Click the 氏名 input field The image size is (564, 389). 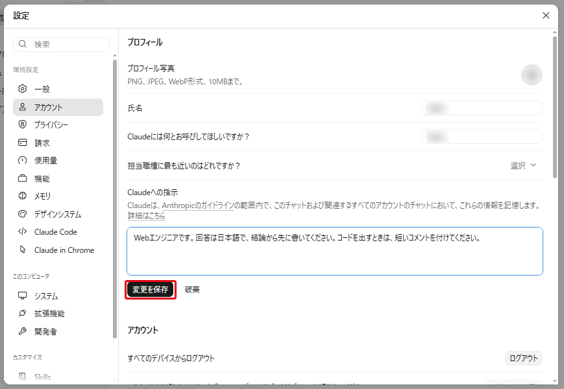pyautogui.click(x=482, y=108)
